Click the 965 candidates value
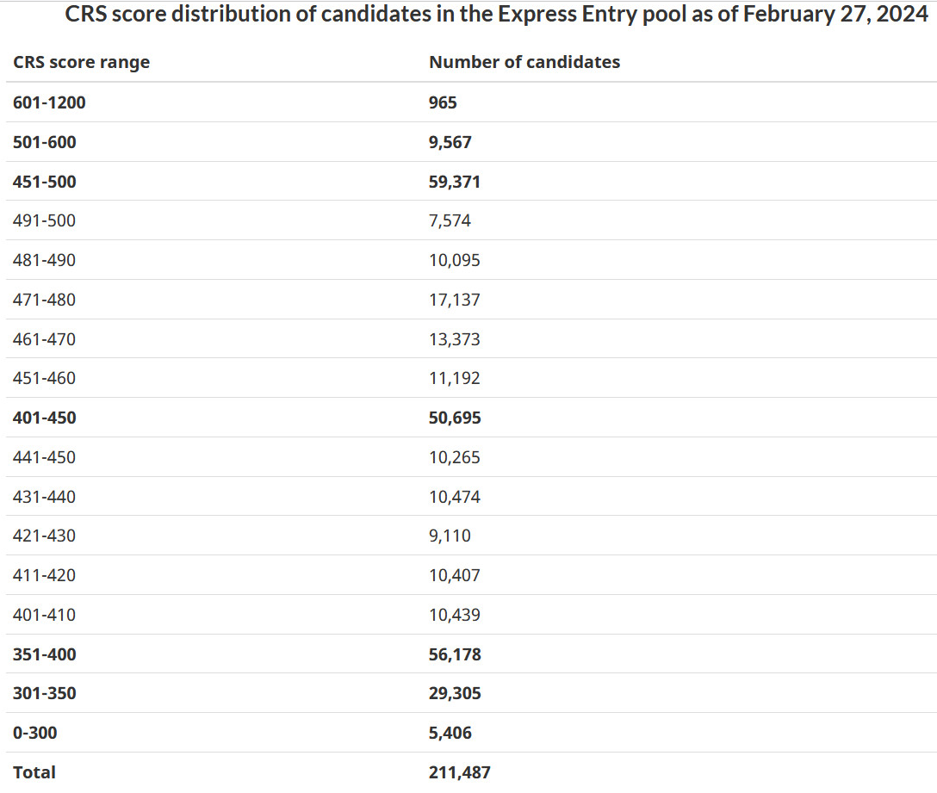 click(x=443, y=102)
